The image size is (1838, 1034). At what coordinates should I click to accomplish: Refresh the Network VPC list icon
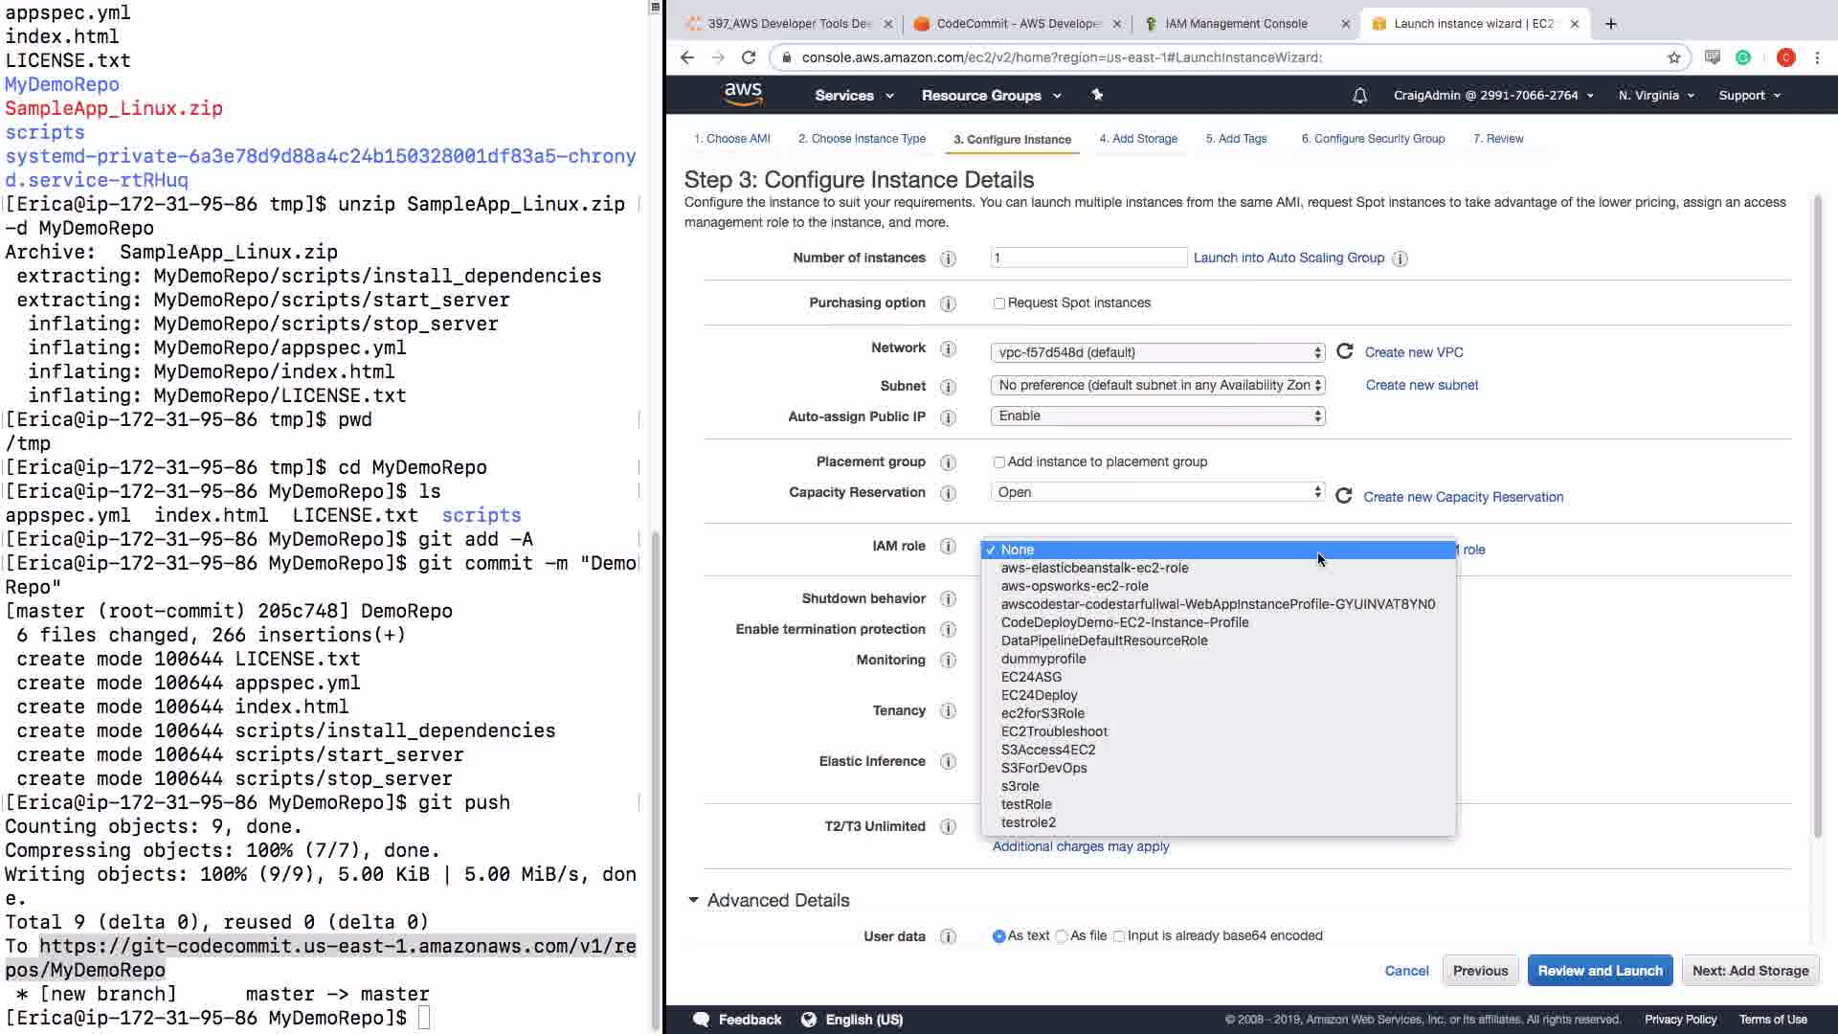pos(1344,351)
